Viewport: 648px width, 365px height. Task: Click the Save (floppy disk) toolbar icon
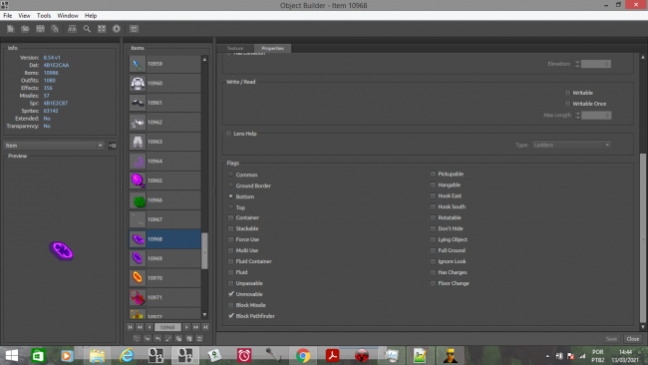40,29
